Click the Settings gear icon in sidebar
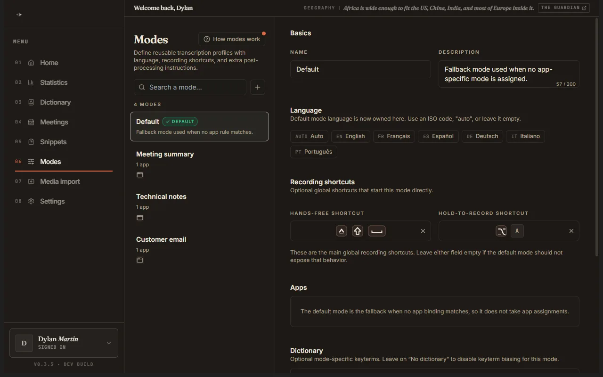603x377 pixels. (31, 201)
